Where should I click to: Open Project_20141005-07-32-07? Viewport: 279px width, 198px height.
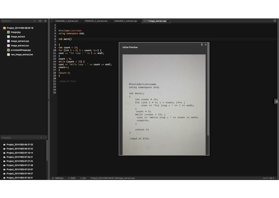[x=20, y=170]
